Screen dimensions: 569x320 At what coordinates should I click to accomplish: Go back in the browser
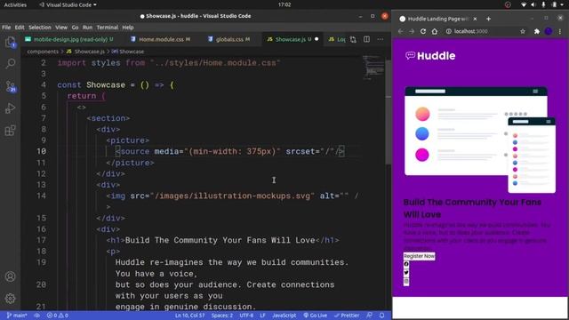tap(400, 32)
